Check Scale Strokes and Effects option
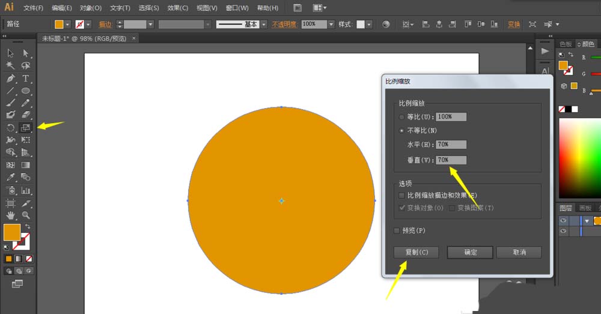The width and height of the screenshot is (601, 314). (x=402, y=196)
